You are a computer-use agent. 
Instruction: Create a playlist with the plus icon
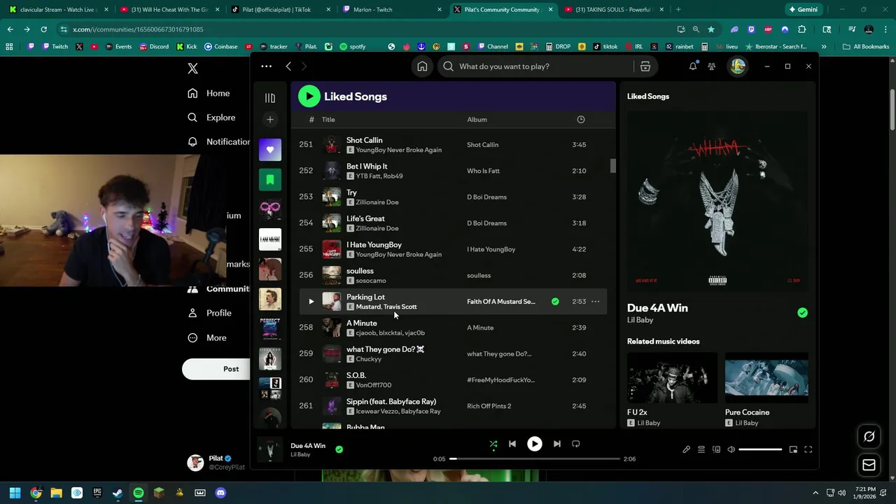(270, 119)
